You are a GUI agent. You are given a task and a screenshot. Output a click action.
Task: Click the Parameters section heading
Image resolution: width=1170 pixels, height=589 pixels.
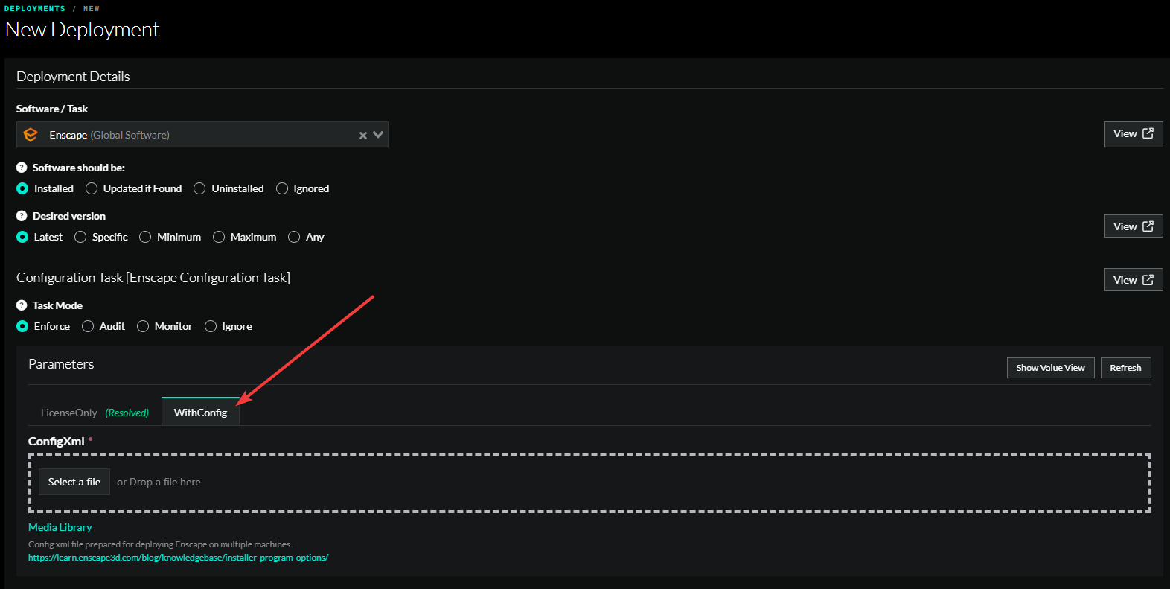(x=61, y=364)
